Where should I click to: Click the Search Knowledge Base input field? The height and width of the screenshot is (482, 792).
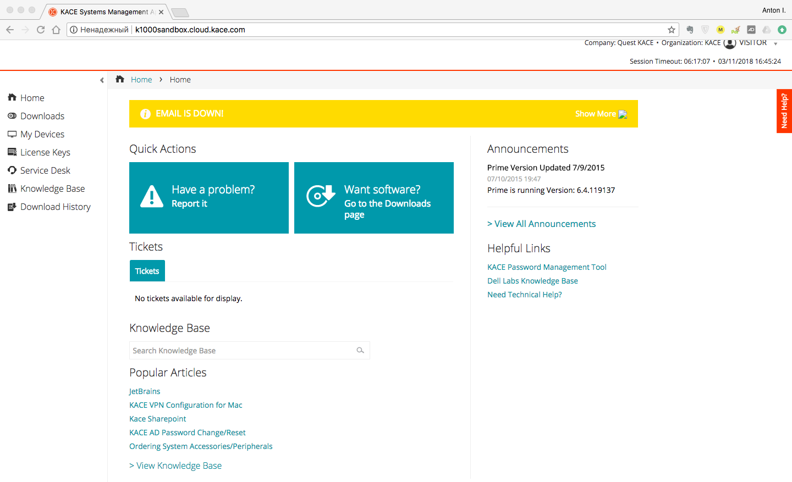point(250,350)
